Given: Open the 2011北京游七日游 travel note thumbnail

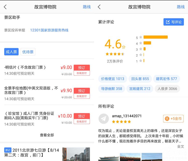Looking at the screenshot, I should [76, 154].
